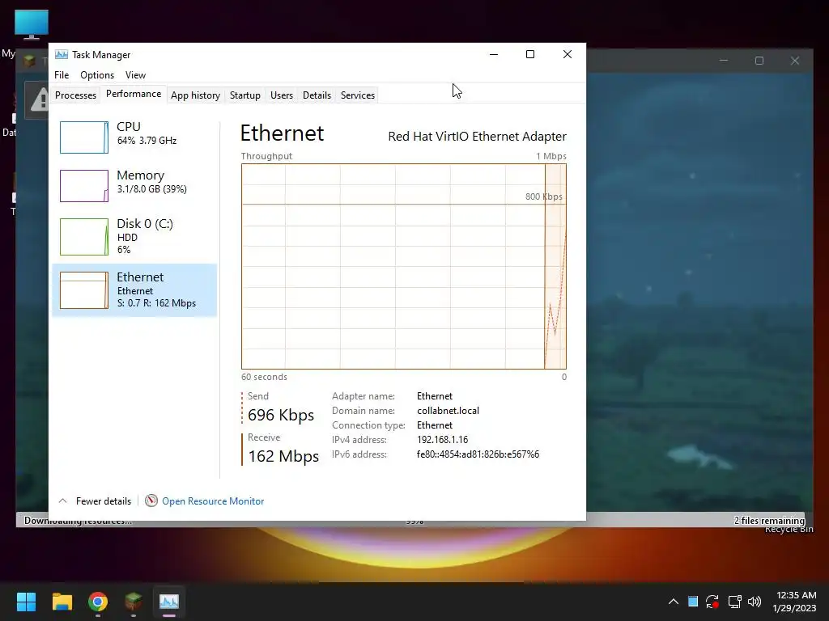This screenshot has height=621, width=829.
Task: Click the Red Hat VirtIO Ethernet Adapter label
Action: [x=477, y=136]
